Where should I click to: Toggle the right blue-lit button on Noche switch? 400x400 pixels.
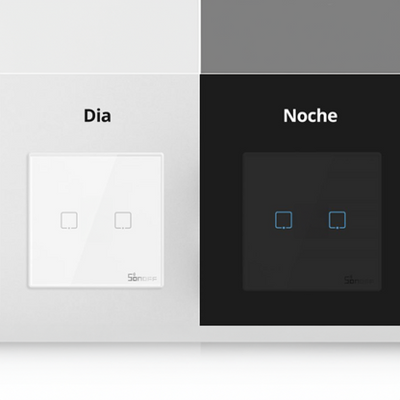pyautogui.click(x=337, y=220)
